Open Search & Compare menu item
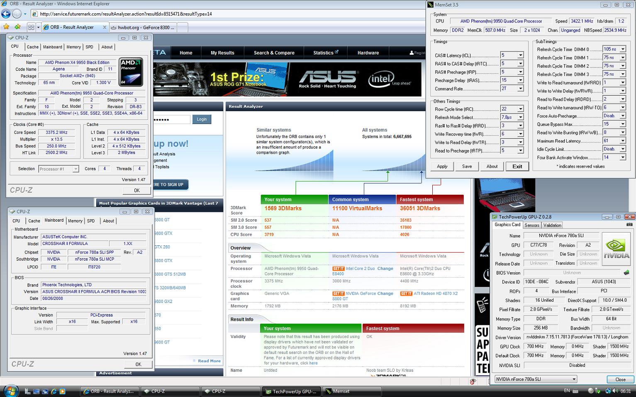Viewport: 636px width, 397px height. click(274, 53)
